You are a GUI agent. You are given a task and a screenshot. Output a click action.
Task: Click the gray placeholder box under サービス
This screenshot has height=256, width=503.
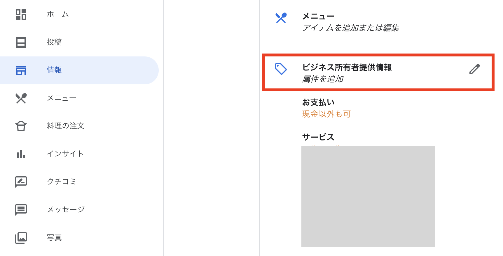click(368, 196)
